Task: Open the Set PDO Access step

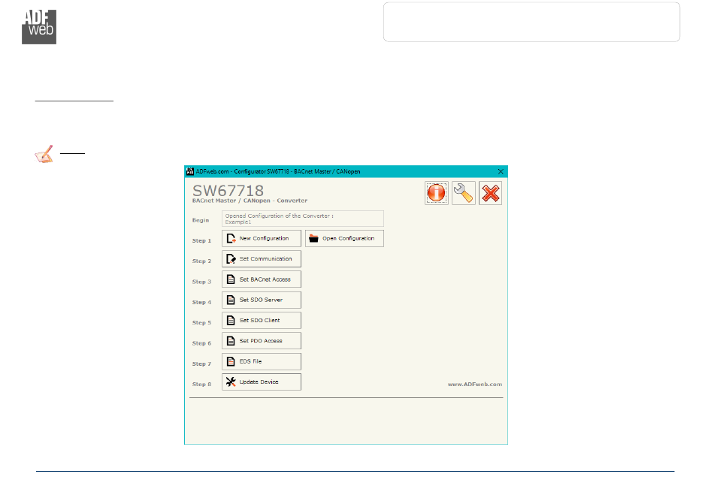Action: point(262,341)
